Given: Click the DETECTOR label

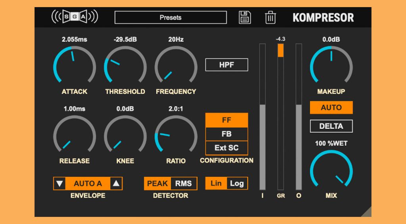Looking at the screenshot, I should coord(170,195).
